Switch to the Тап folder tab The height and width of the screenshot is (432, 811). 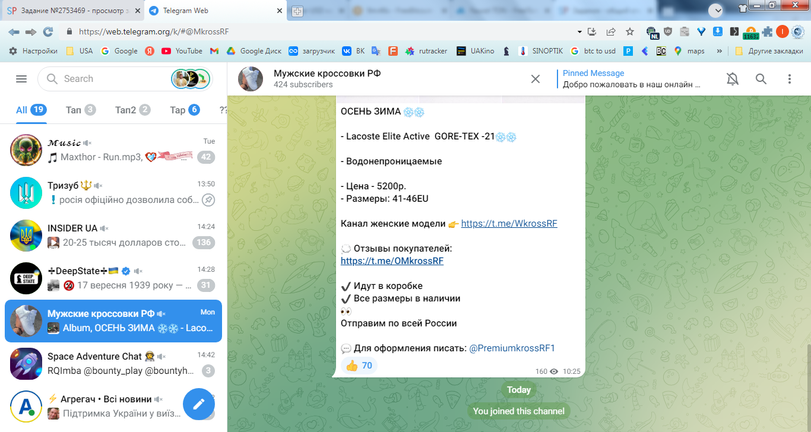[x=81, y=110]
